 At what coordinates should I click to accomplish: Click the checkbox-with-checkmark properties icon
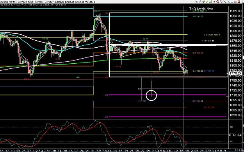(x=221, y=2)
